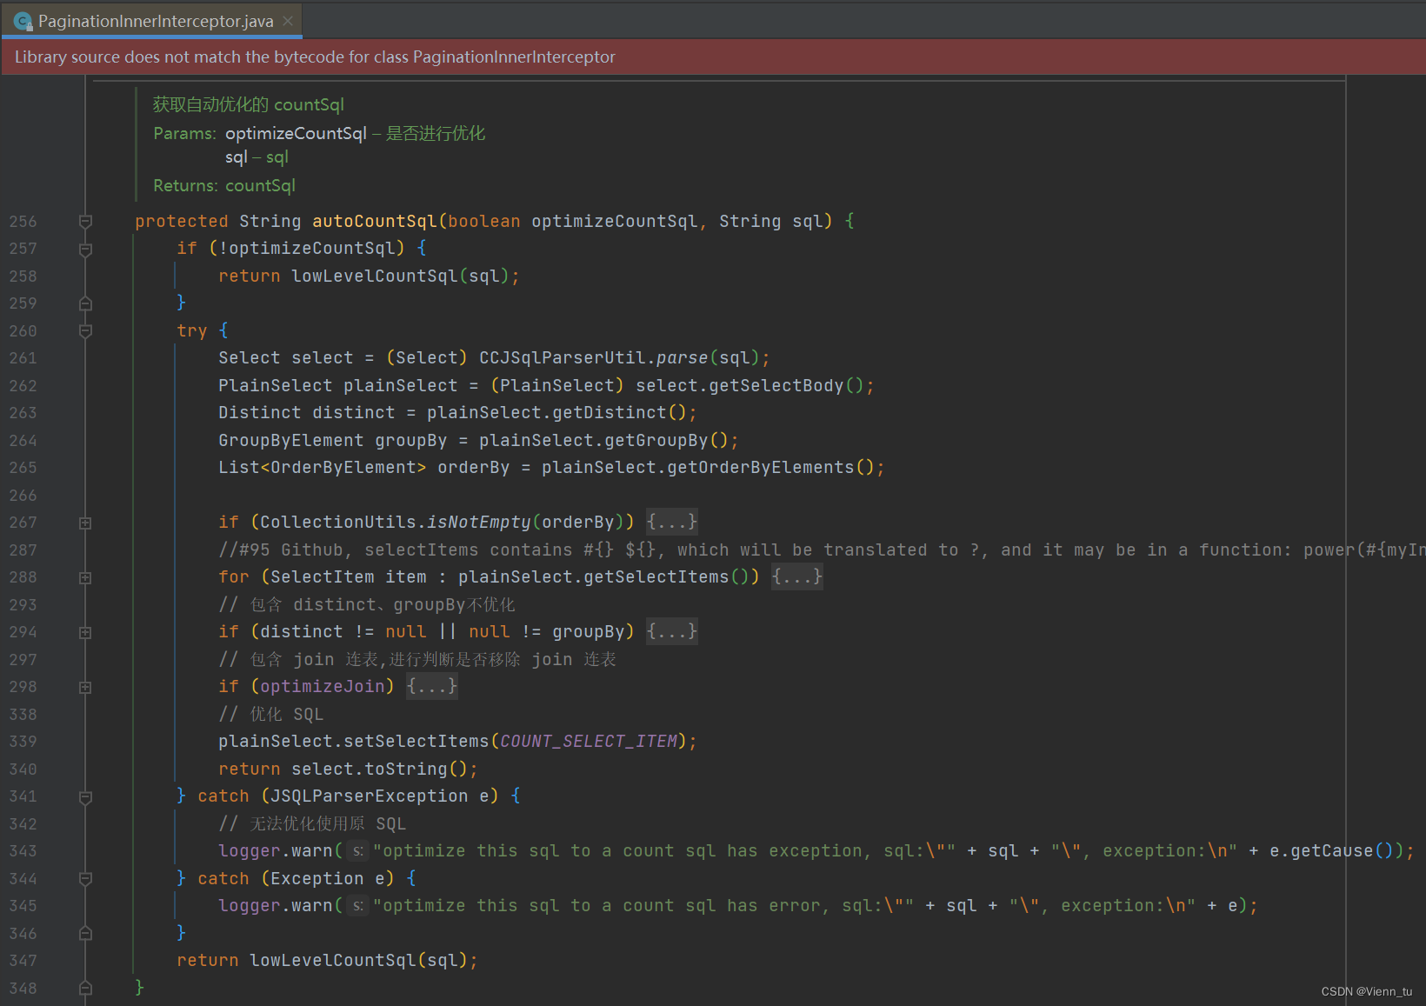
Task: Click isNotEmpty on line 267
Action: (478, 522)
